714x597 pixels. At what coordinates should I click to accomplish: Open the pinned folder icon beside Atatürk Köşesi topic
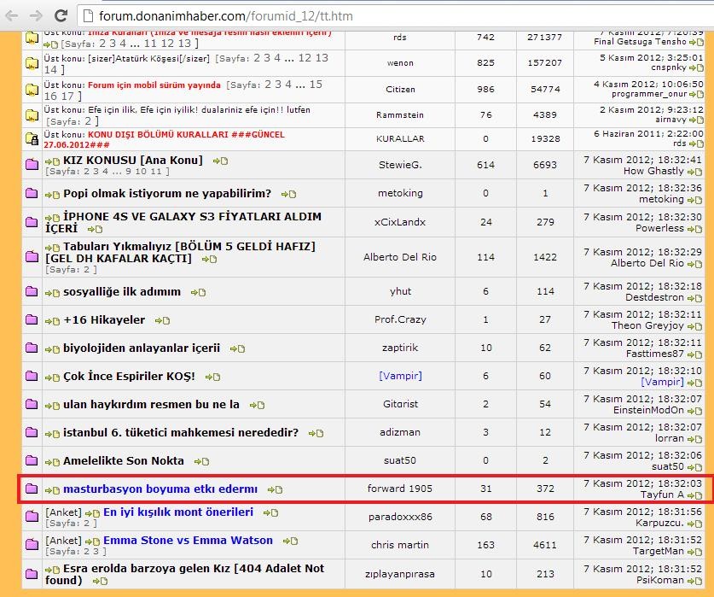[32, 63]
